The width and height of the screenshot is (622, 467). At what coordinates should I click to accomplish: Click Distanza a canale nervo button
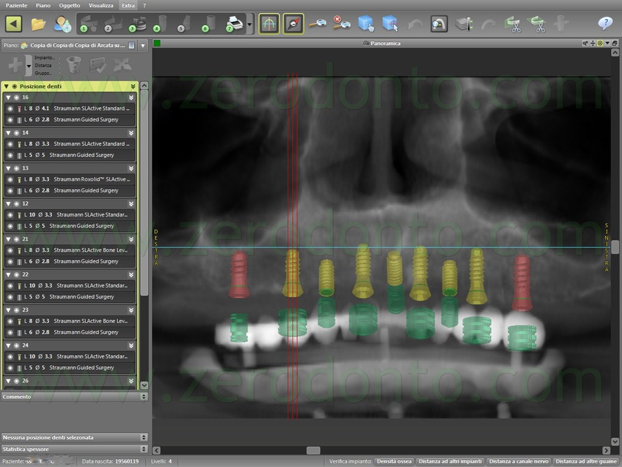coord(519,462)
